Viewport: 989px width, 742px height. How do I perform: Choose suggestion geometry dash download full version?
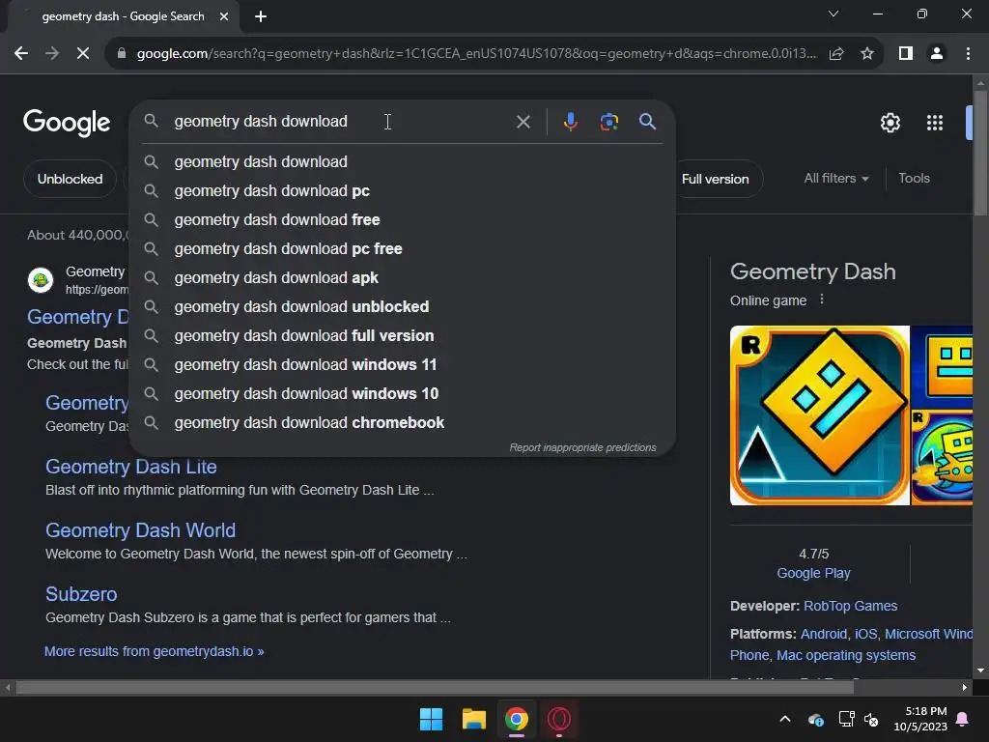(403, 335)
